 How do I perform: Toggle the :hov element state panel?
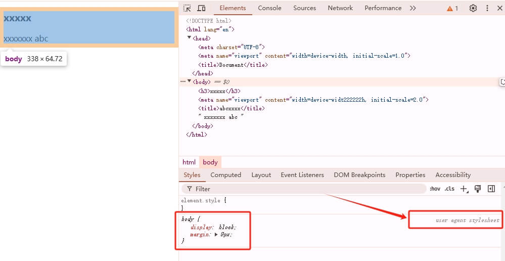click(x=435, y=189)
